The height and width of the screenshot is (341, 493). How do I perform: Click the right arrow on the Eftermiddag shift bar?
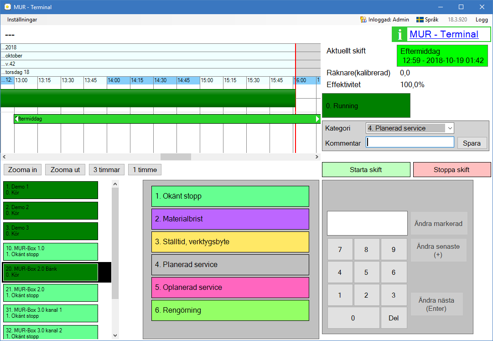(x=318, y=119)
